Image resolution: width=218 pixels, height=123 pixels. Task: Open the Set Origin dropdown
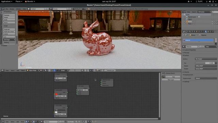[9, 40]
